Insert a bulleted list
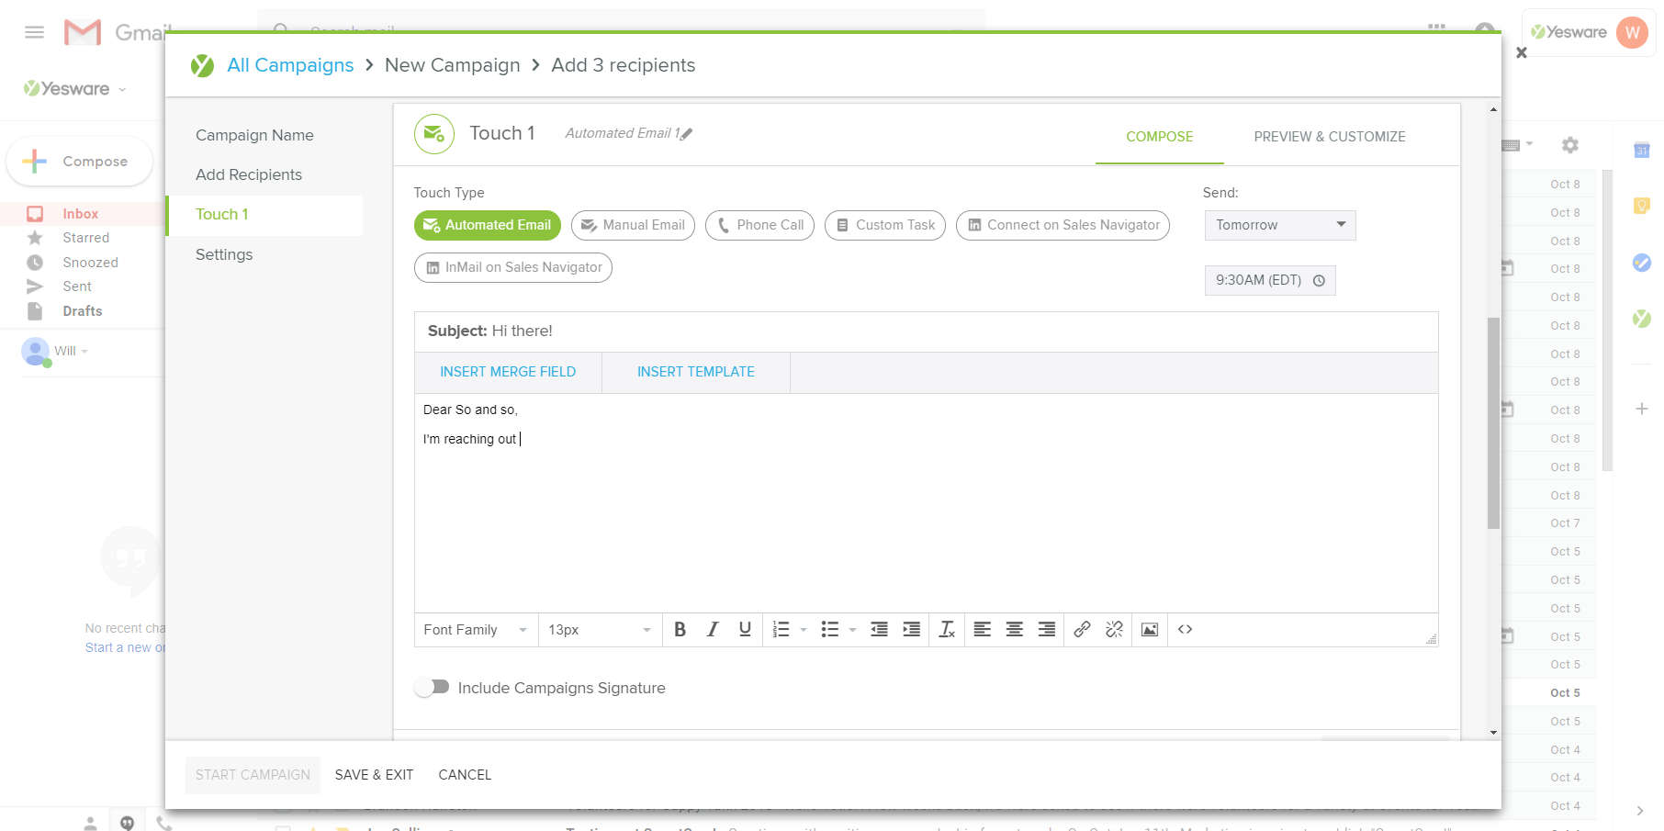Image resolution: width=1664 pixels, height=831 pixels. (x=829, y=629)
